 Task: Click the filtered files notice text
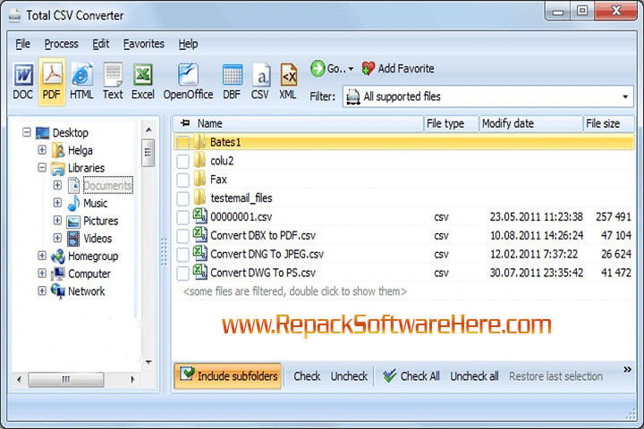tap(295, 291)
